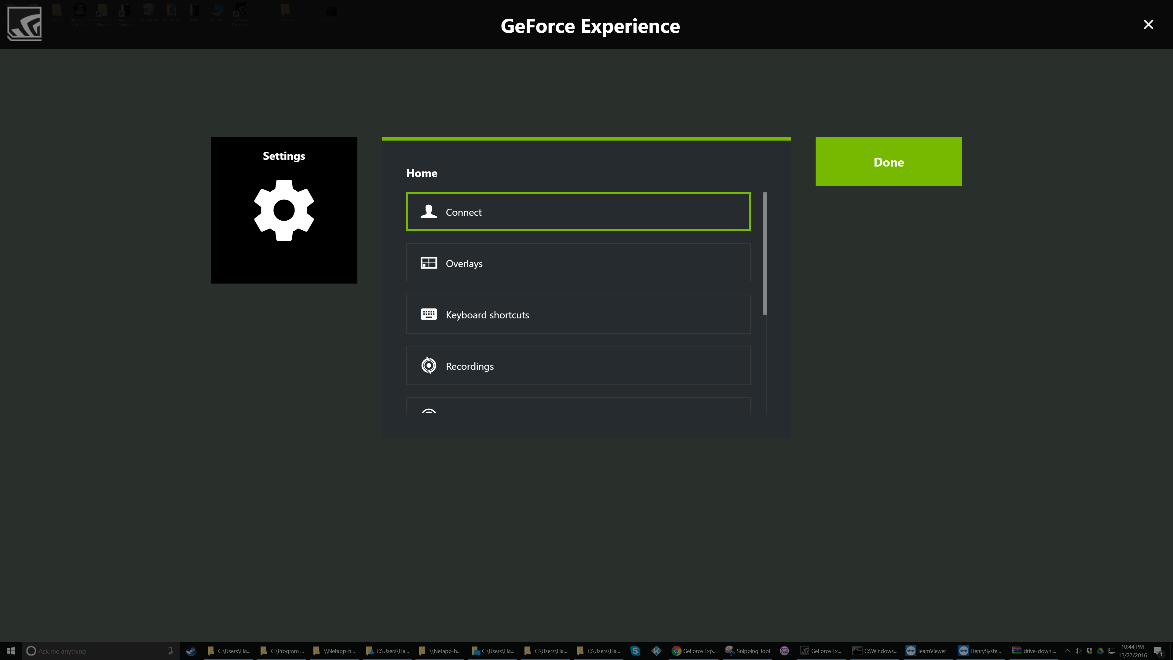Open the Recordings settings entry
The width and height of the screenshot is (1173, 660).
tap(578, 366)
